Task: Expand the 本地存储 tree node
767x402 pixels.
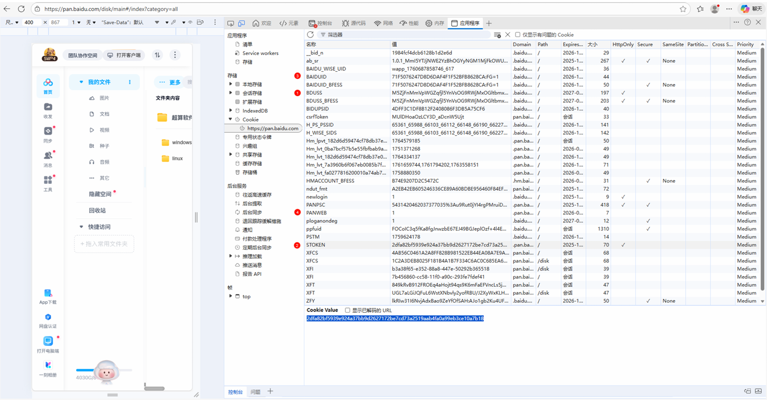Action: click(x=231, y=85)
